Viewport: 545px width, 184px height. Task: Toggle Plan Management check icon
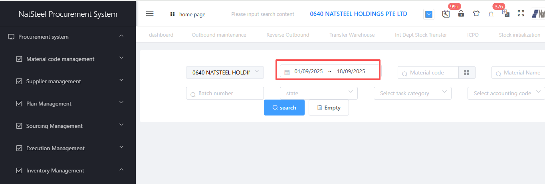pyautogui.click(x=19, y=104)
